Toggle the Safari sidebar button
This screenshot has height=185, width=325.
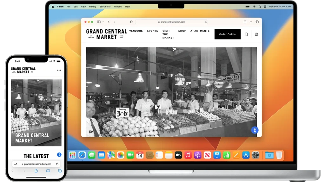pos(99,22)
